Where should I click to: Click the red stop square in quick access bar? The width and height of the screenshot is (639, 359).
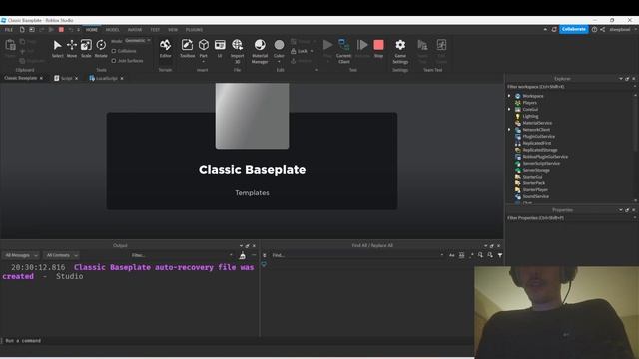[61, 30]
